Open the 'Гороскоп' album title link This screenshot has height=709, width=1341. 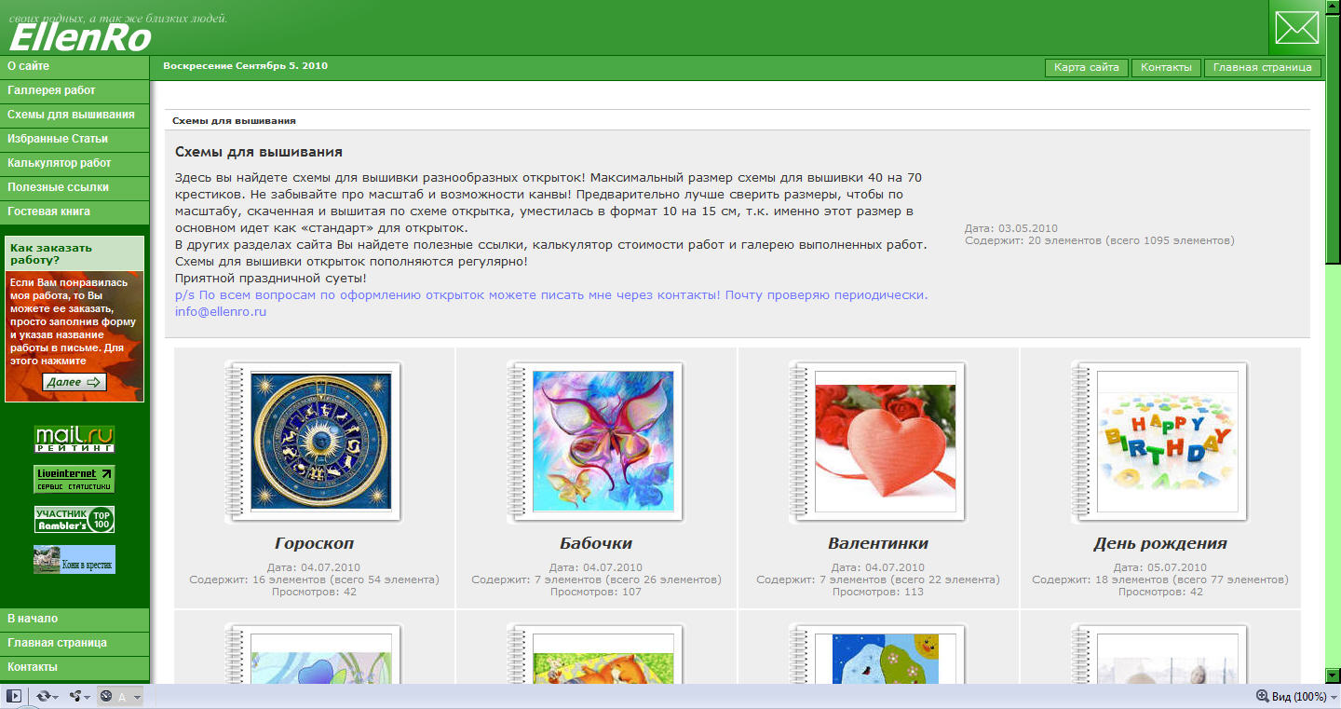[315, 543]
